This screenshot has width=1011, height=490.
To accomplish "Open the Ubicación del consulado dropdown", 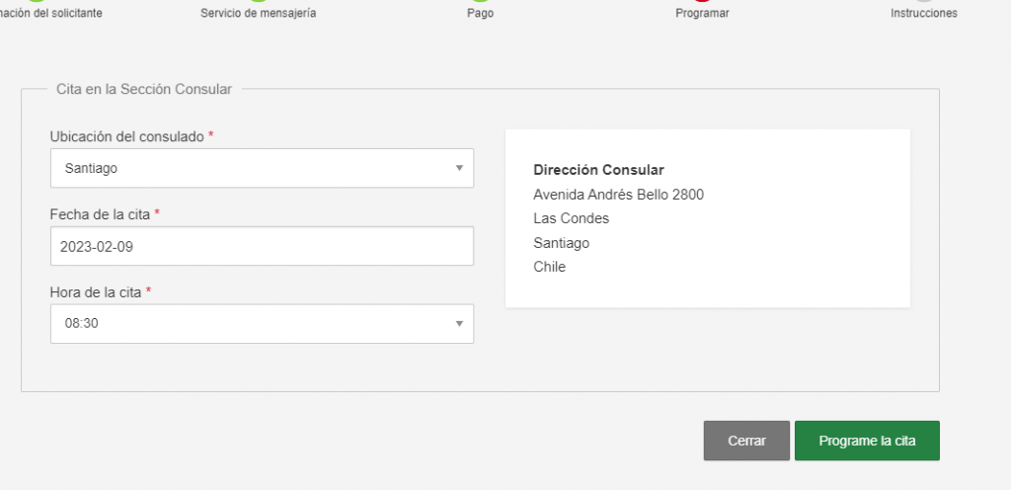I will [x=262, y=168].
